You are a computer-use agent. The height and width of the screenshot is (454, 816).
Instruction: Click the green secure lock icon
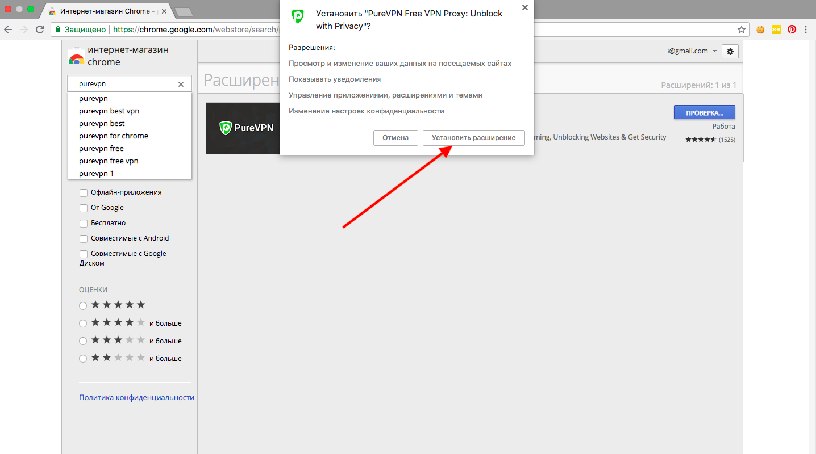[x=57, y=30]
